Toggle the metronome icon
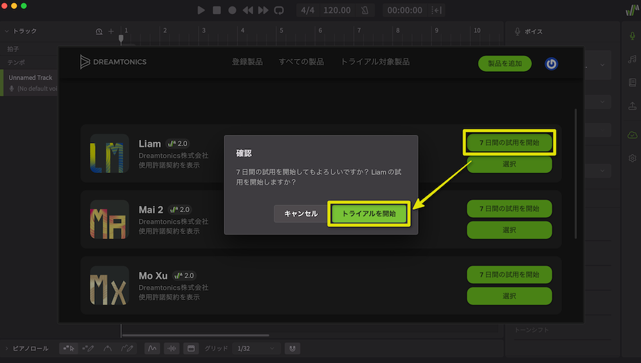Screen dimensions: 641x363 tap(365, 10)
